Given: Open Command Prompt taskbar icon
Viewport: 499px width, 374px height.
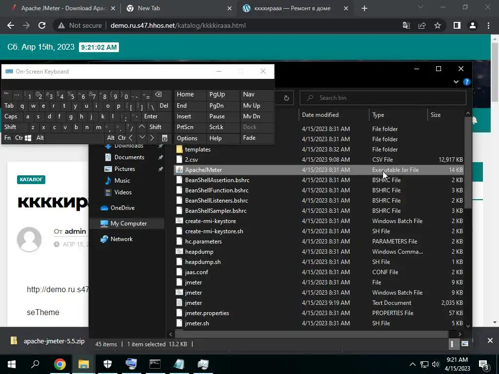Looking at the screenshot, I should coord(155,364).
